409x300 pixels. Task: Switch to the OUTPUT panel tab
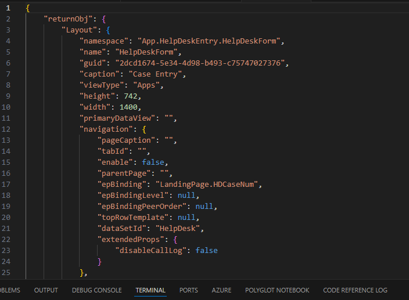point(46,290)
